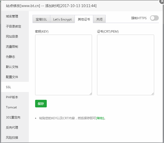Open the 默认文档 section

[x=12, y=67]
